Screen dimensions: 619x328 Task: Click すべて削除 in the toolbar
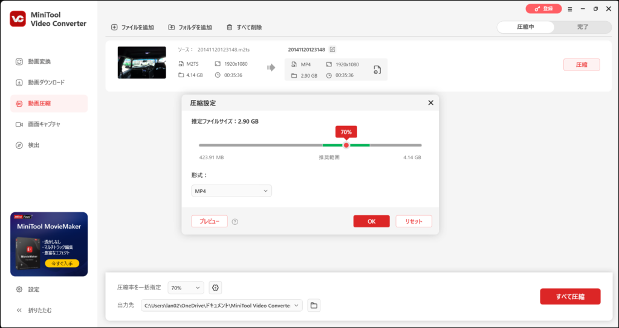coord(244,28)
